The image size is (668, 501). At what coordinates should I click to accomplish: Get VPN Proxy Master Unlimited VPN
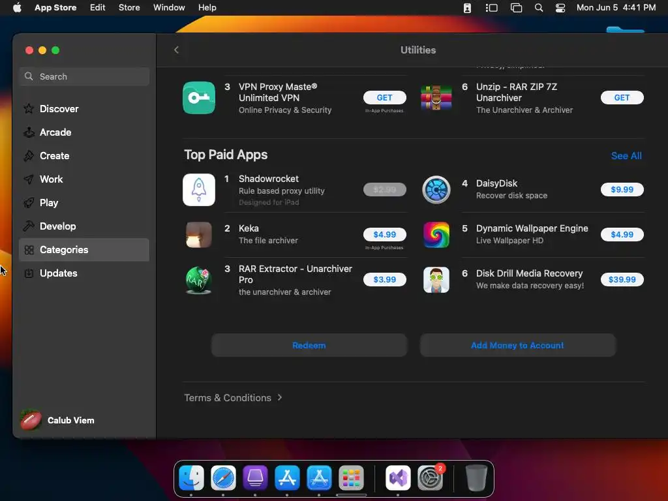tap(385, 98)
